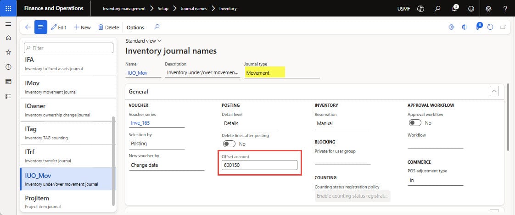Toggle Delete lines after posting switch

pos(229,144)
